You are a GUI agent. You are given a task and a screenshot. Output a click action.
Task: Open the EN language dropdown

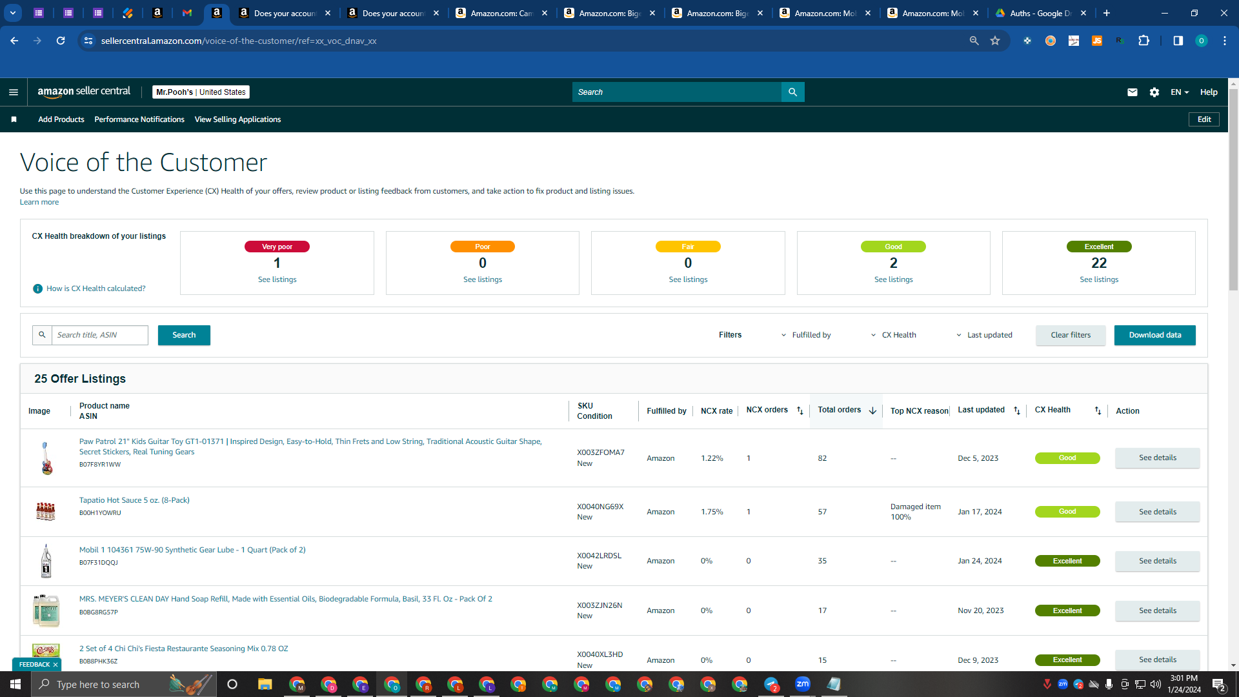(1180, 92)
